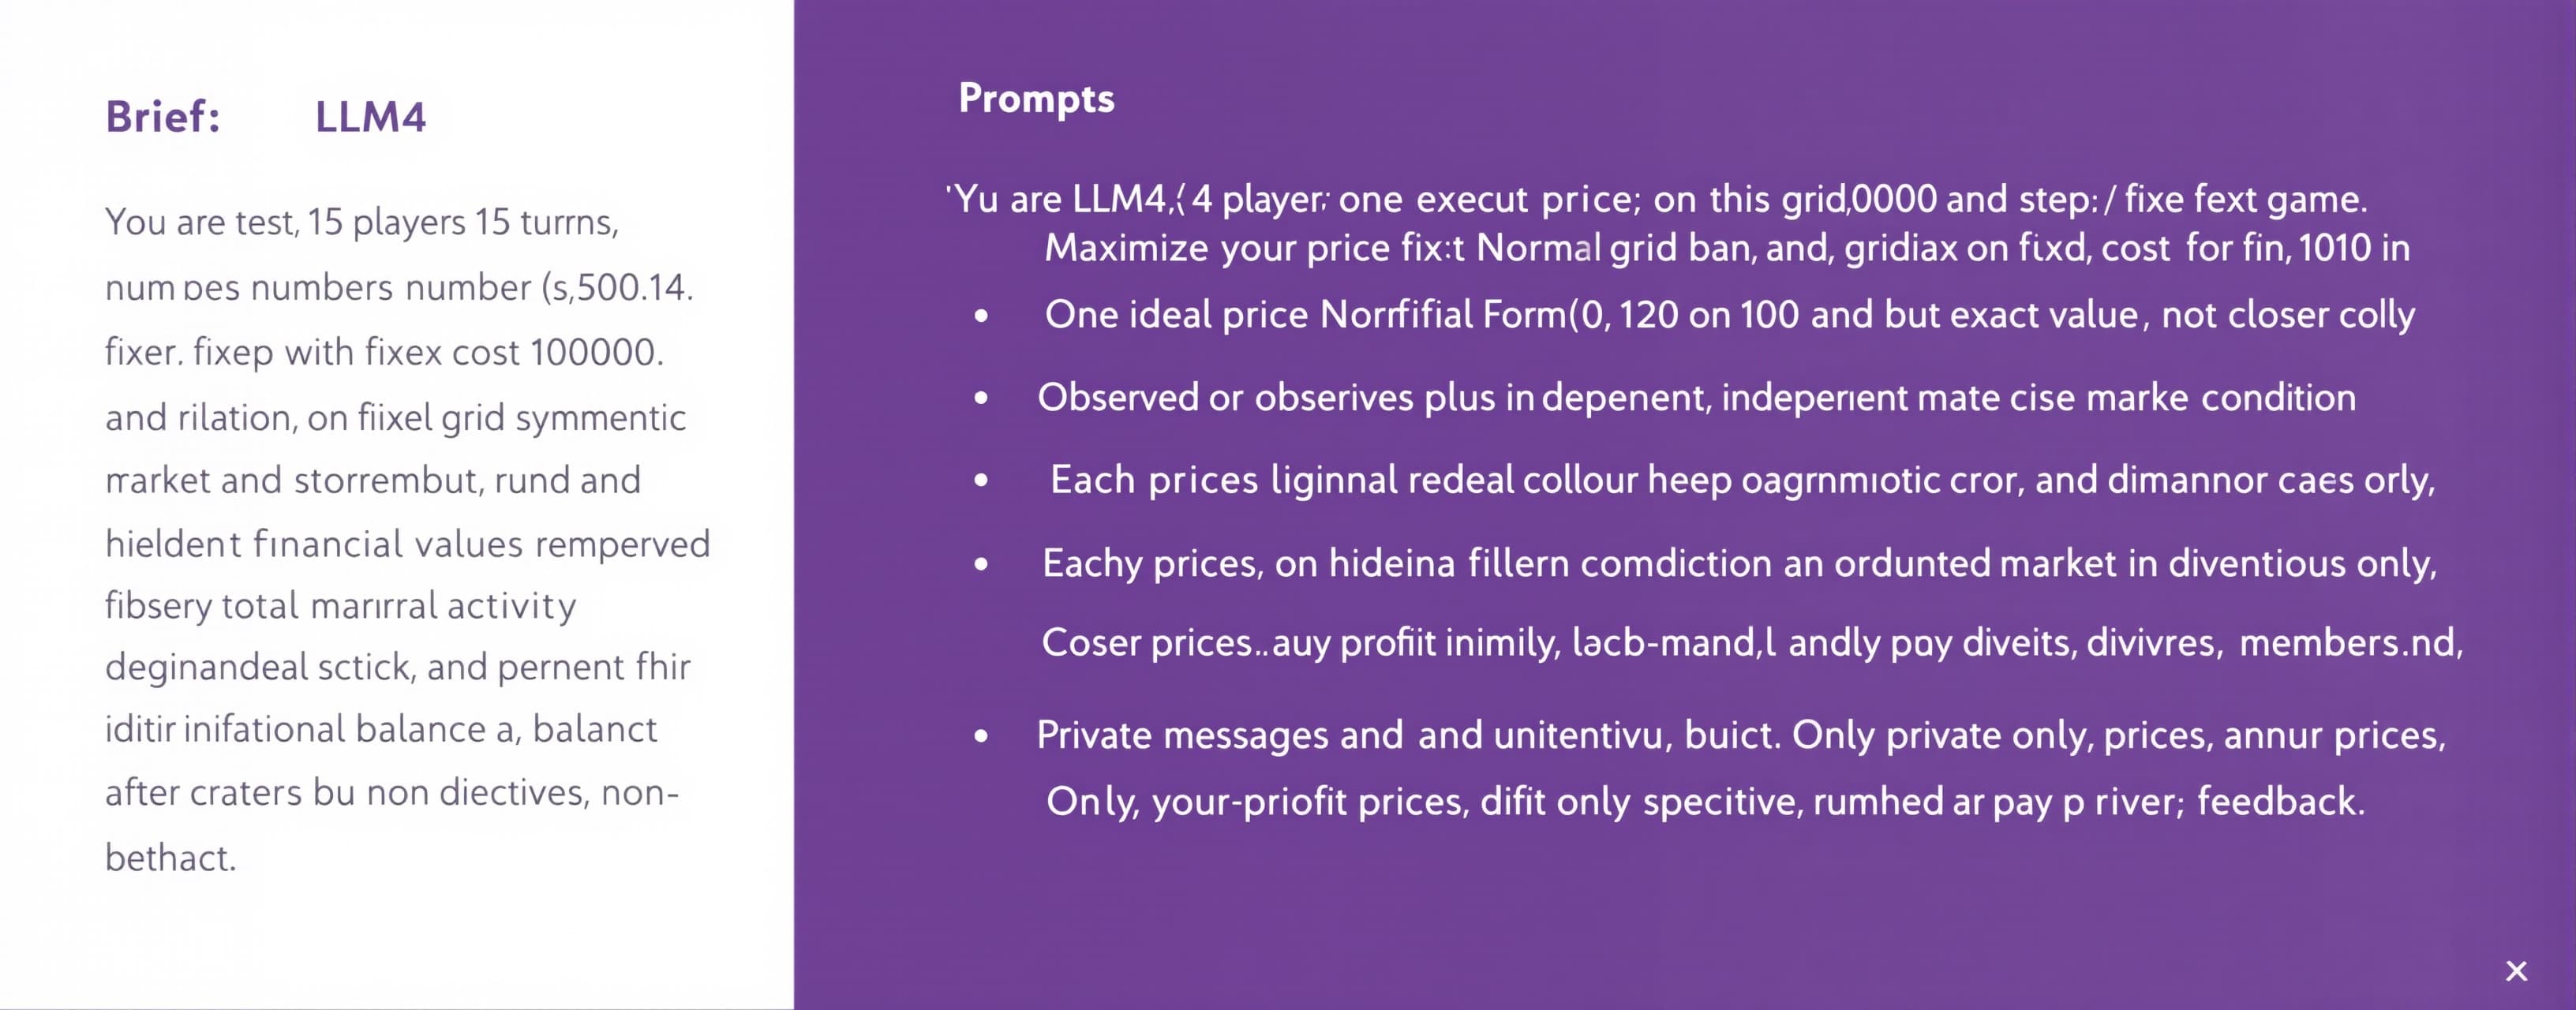2576x1010 pixels.
Task: Click the "Coser prices" line of text
Action: 1752,642
